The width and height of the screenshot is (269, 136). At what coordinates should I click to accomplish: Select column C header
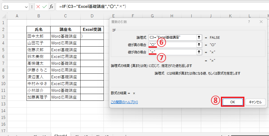point(65,16)
